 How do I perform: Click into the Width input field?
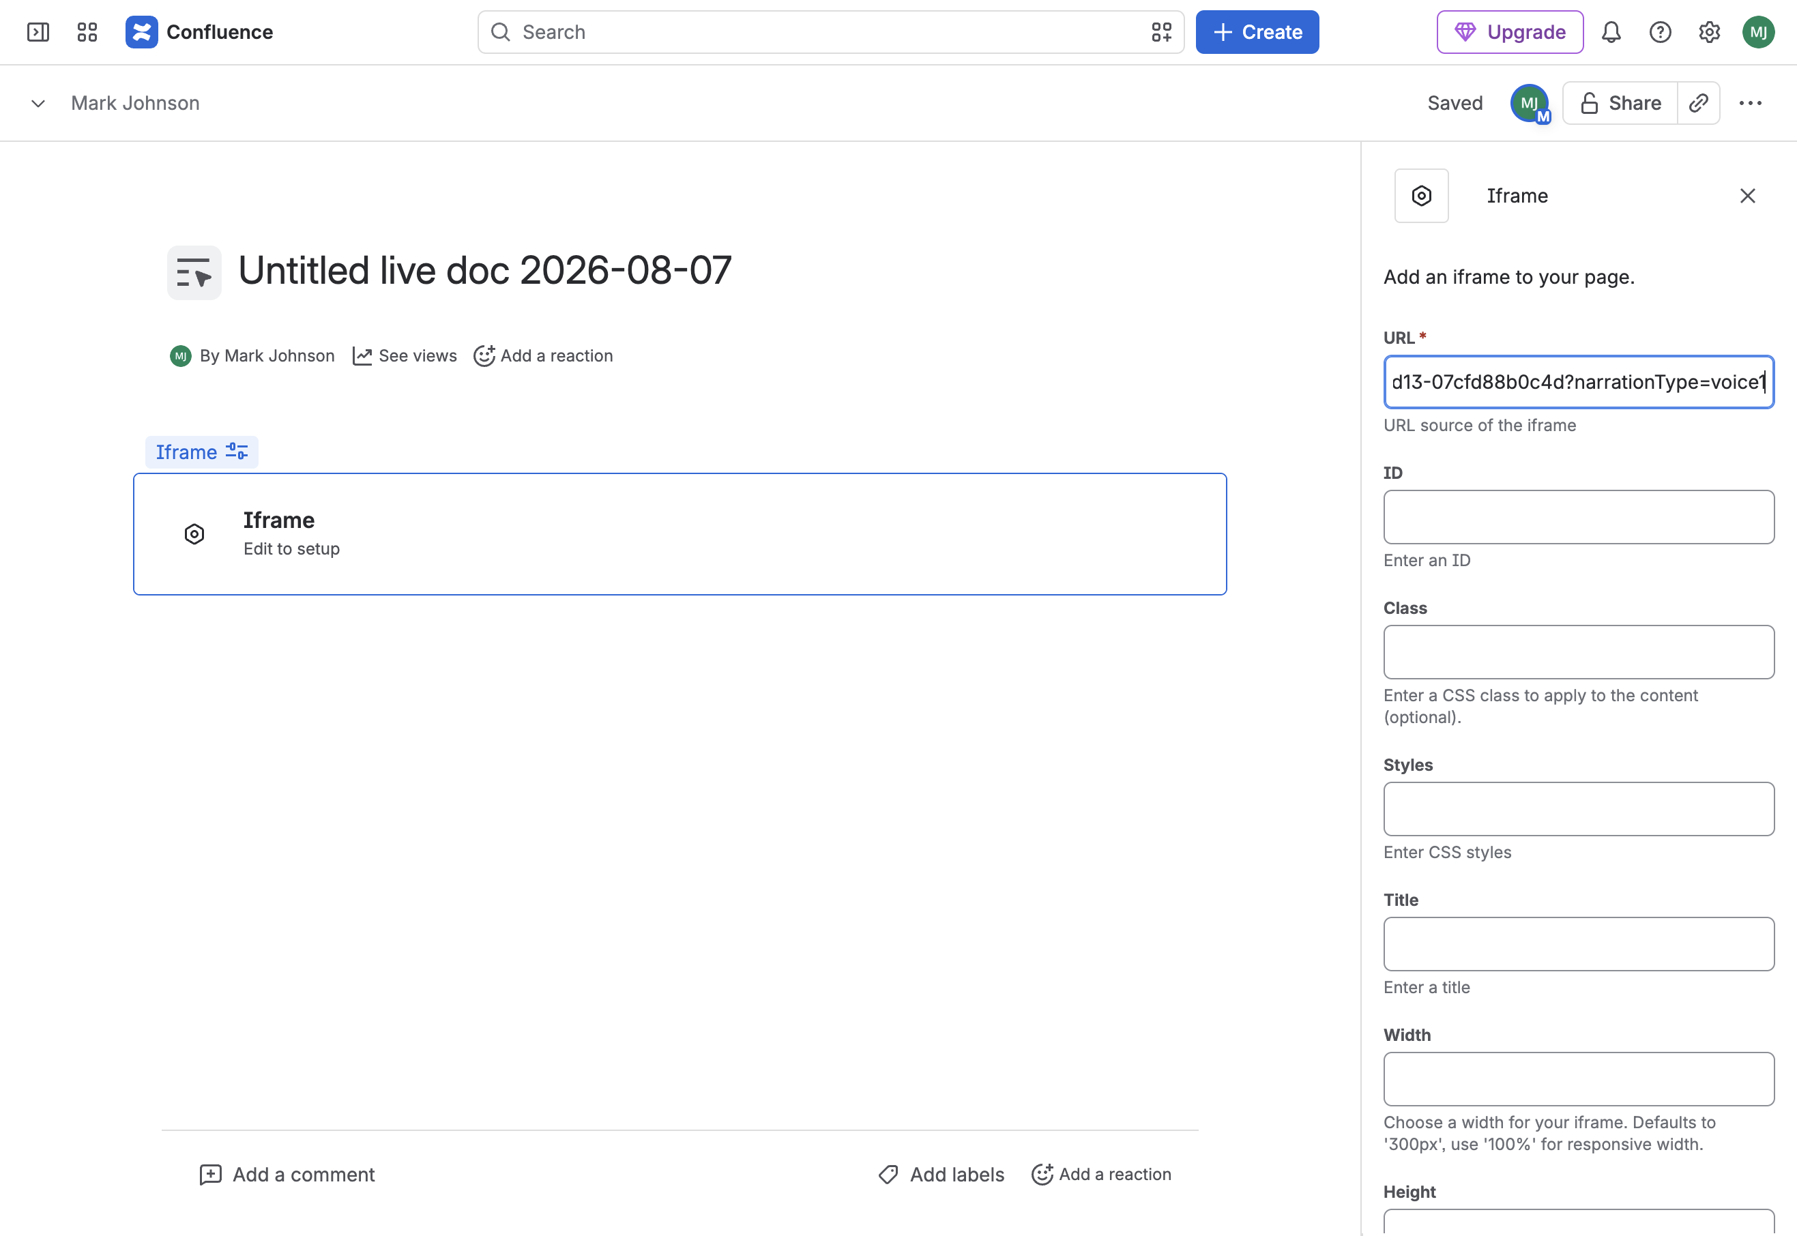1579,1079
